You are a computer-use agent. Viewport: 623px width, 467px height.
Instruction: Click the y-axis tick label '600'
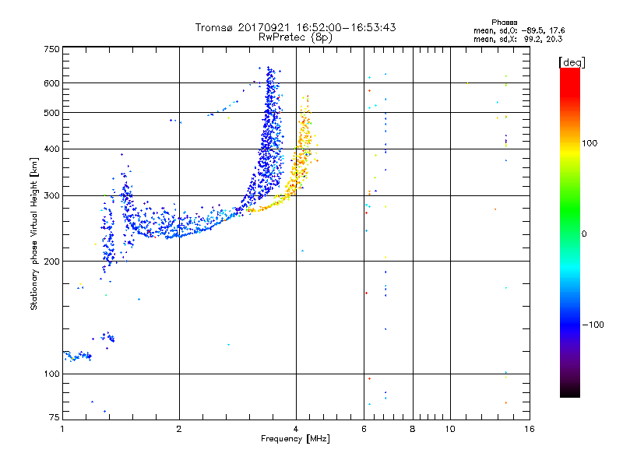(x=51, y=83)
